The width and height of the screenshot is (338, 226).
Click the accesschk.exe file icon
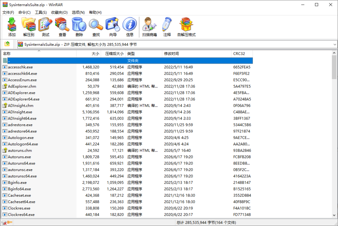[5, 67]
